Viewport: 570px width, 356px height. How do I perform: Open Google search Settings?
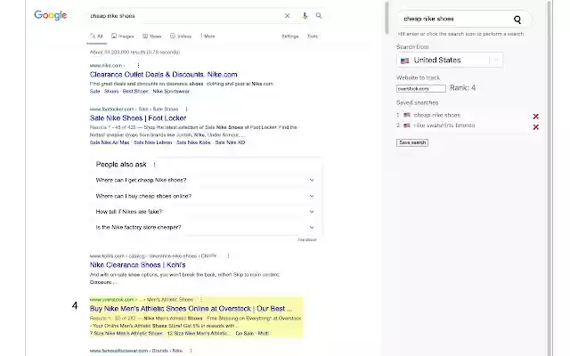click(289, 36)
